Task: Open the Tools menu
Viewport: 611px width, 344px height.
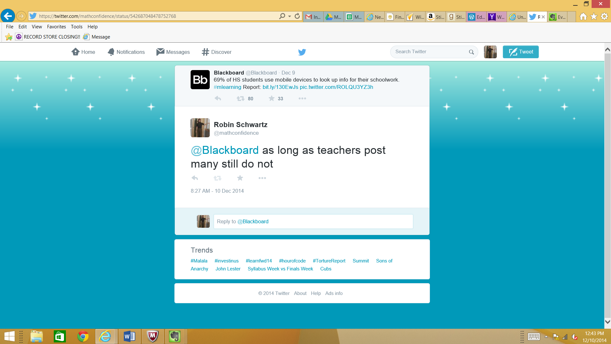Action: (76, 27)
